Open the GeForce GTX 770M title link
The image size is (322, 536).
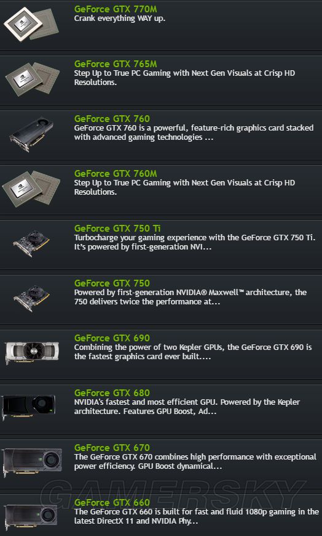pyautogui.click(x=116, y=9)
